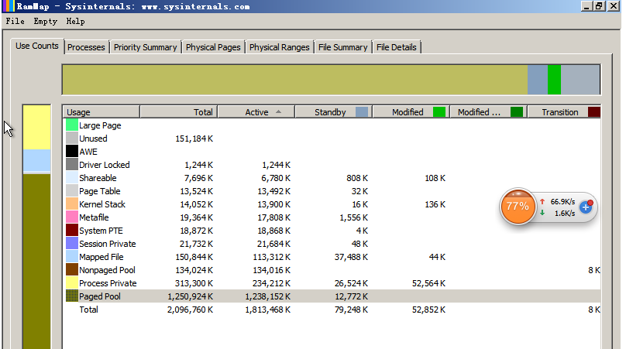626x349 pixels.
Task: Click the orange Kernel Stack color swatch
Action: click(x=71, y=204)
